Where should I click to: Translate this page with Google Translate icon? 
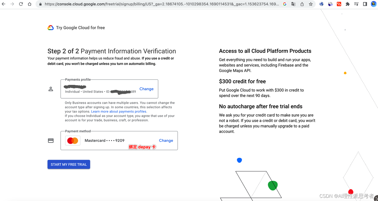[x=293, y=4]
